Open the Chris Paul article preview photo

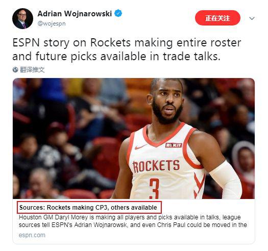click(x=134, y=138)
